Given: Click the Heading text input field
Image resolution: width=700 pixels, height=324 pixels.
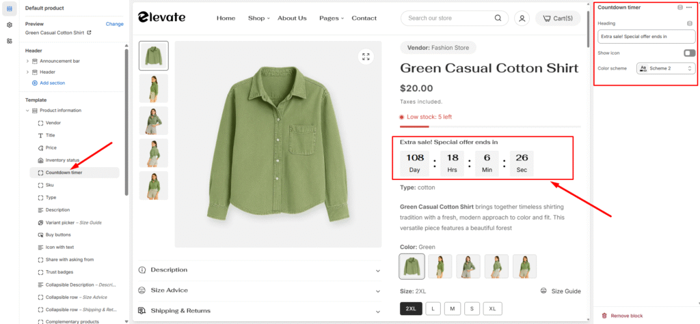Looking at the screenshot, I should (x=647, y=37).
